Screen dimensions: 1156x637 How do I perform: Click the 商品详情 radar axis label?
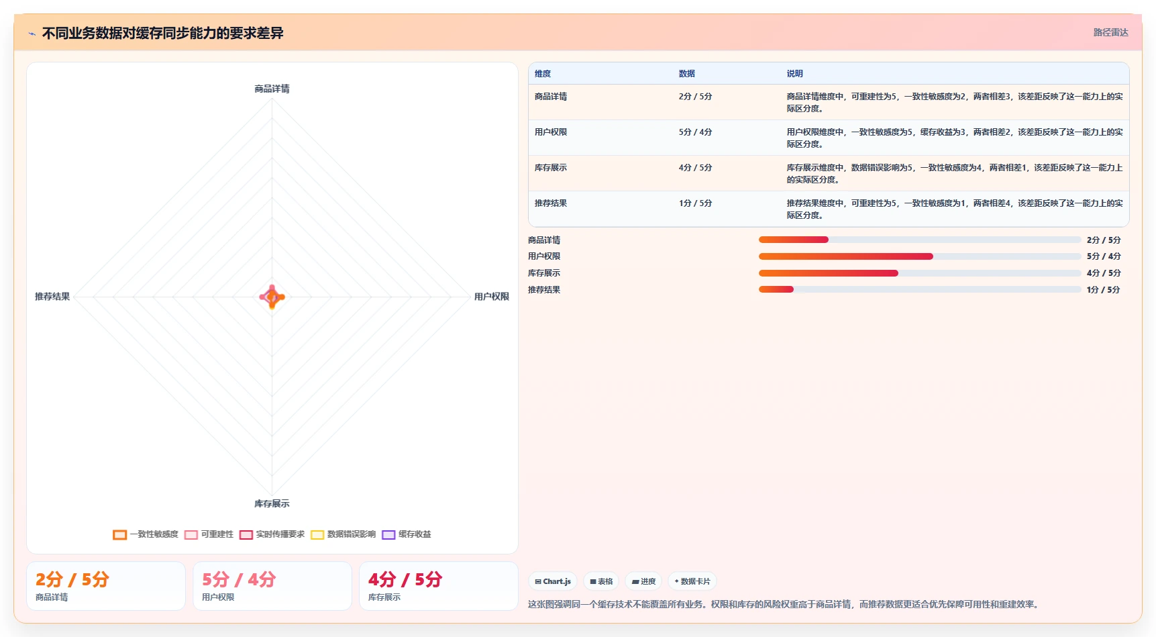click(272, 89)
